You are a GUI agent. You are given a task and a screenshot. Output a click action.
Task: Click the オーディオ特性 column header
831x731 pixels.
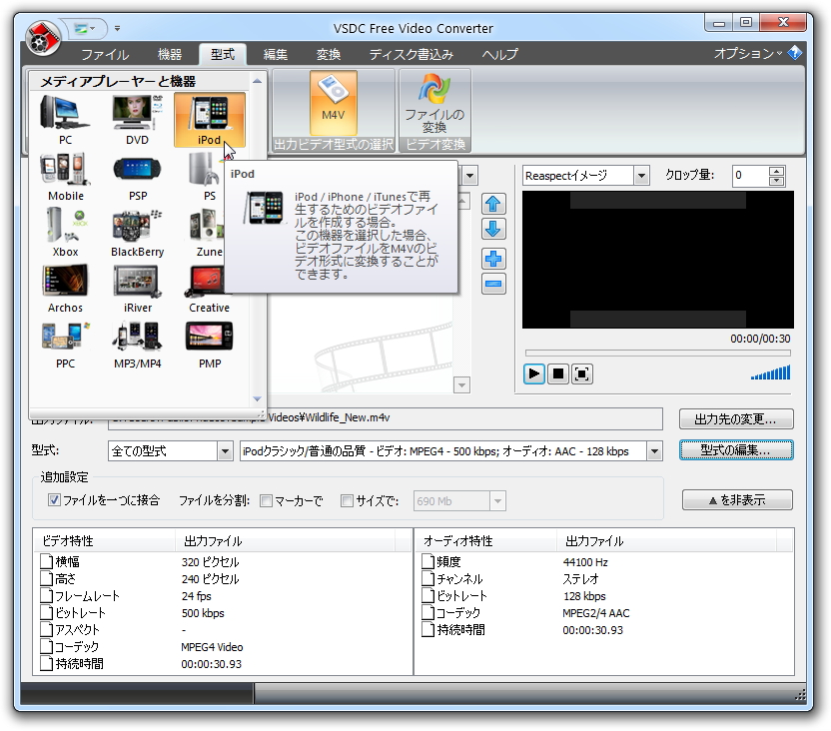tap(485, 541)
